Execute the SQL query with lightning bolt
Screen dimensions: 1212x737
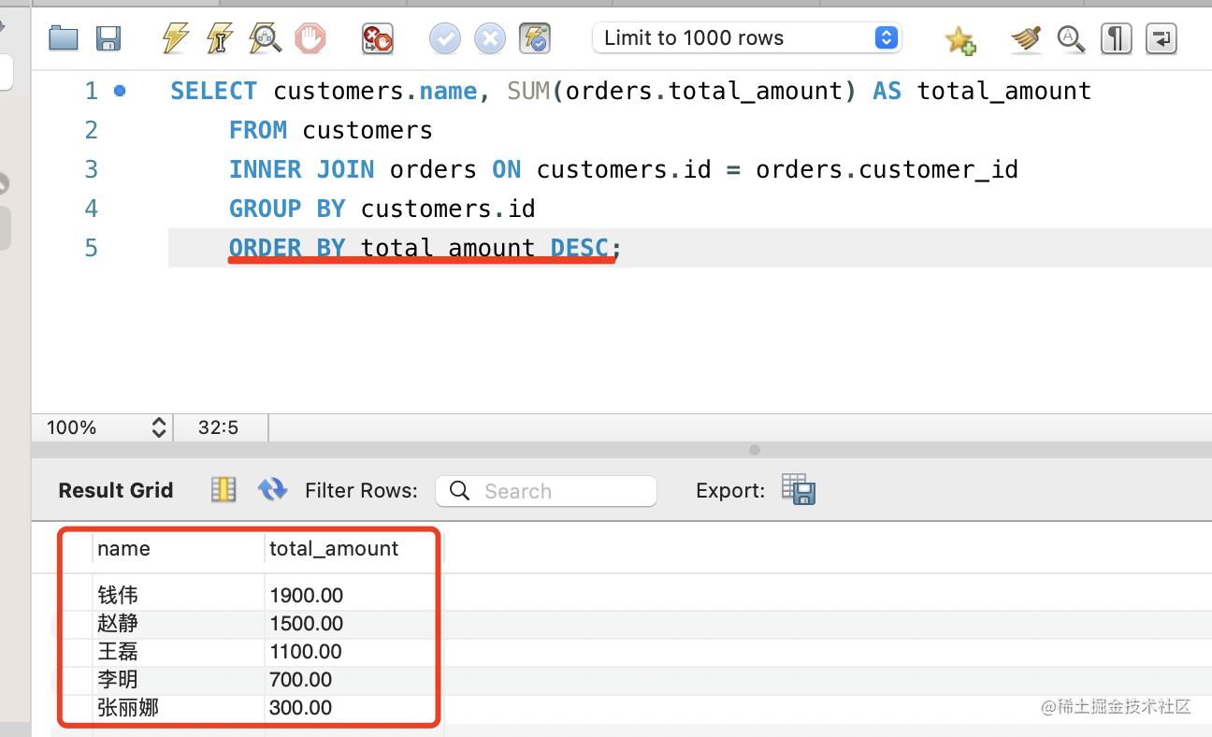coord(175,38)
